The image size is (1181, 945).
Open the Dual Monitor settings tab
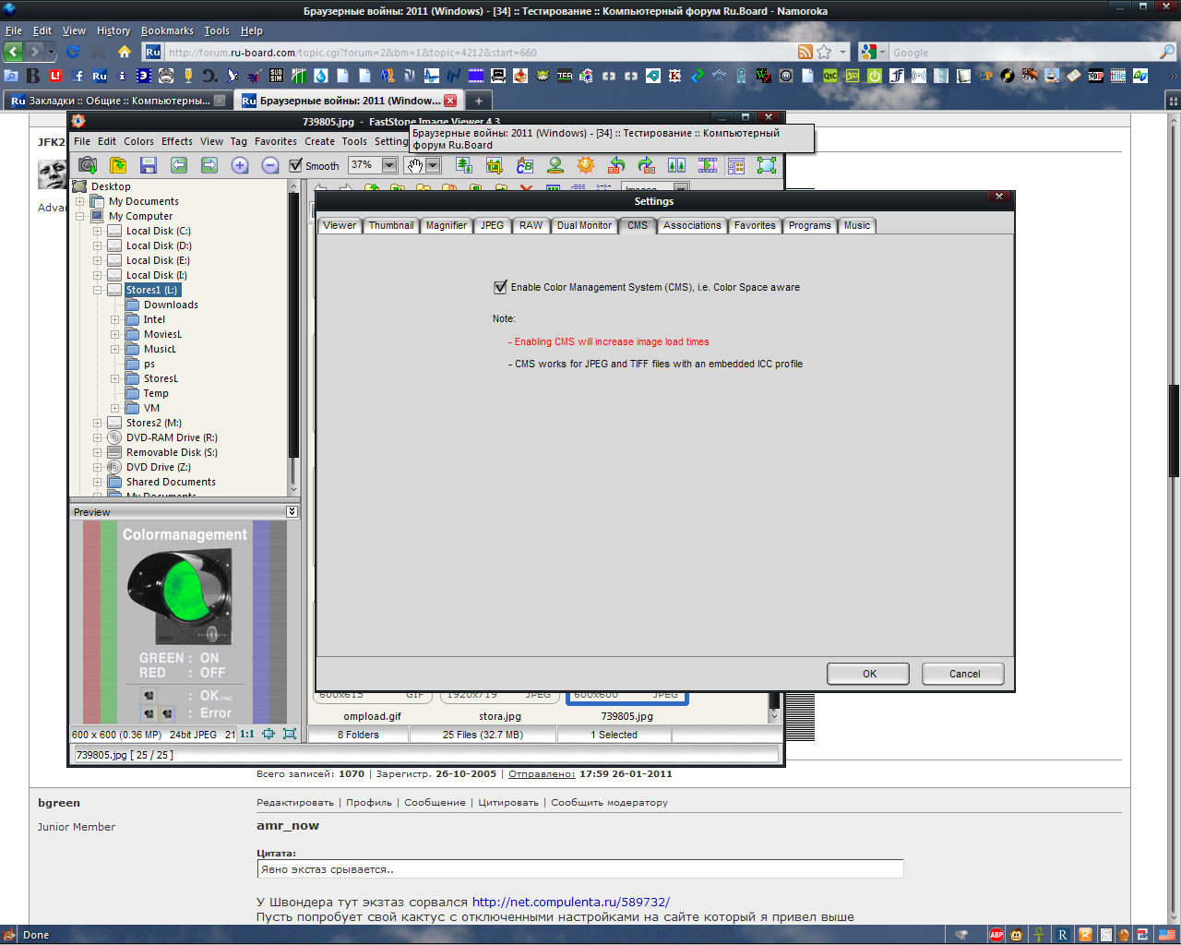584,225
